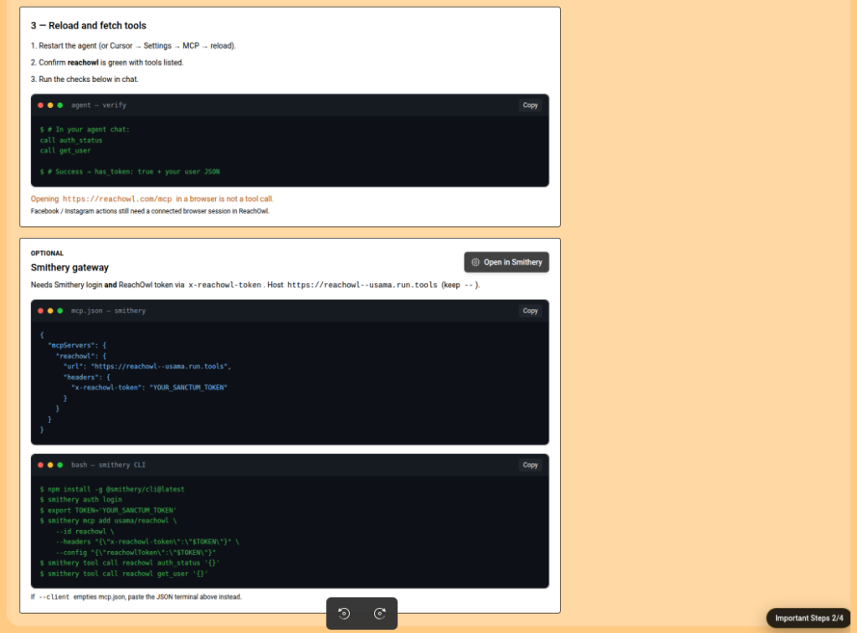Copy the mcp.json smithery config
Screen dimensions: 857x633
click(x=530, y=311)
